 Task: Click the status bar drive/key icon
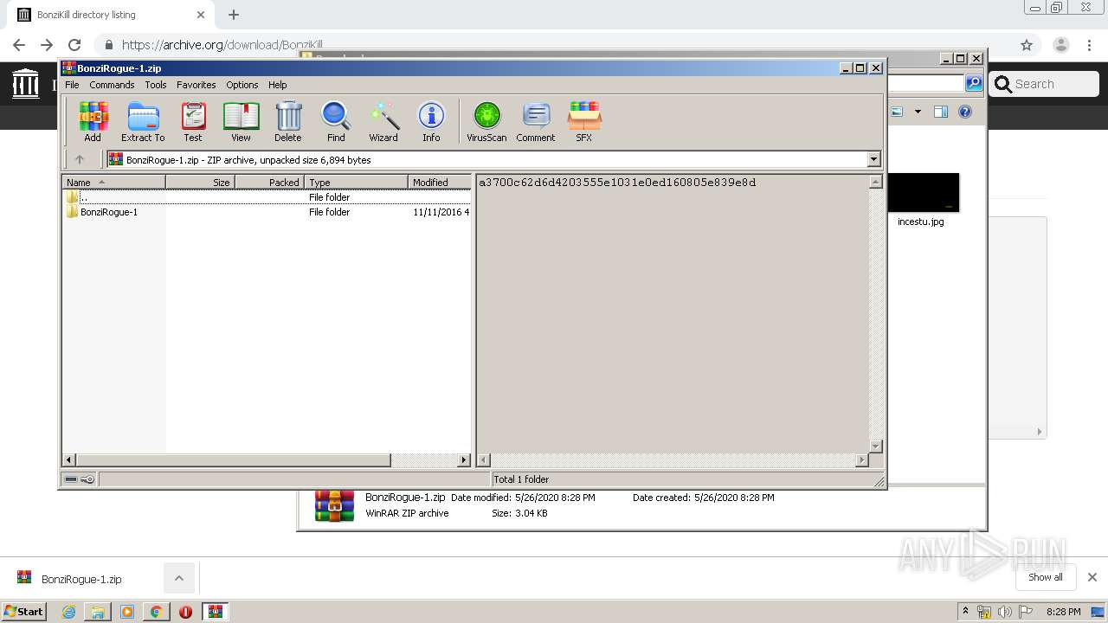click(80, 478)
